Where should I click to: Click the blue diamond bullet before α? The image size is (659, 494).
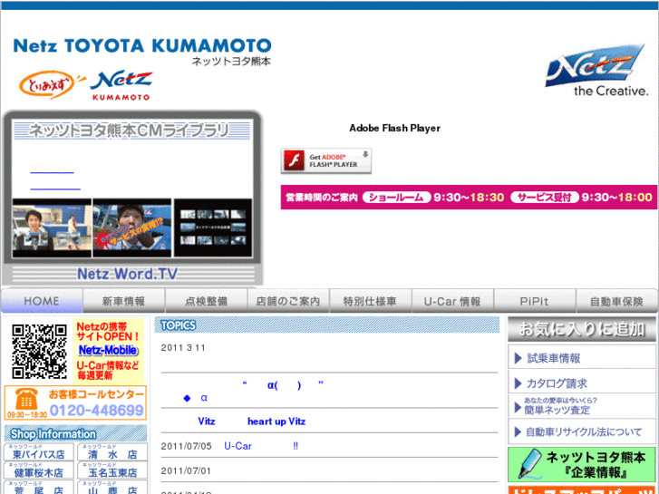tap(187, 398)
